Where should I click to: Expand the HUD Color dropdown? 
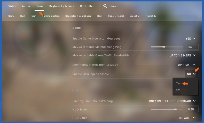click(x=187, y=118)
